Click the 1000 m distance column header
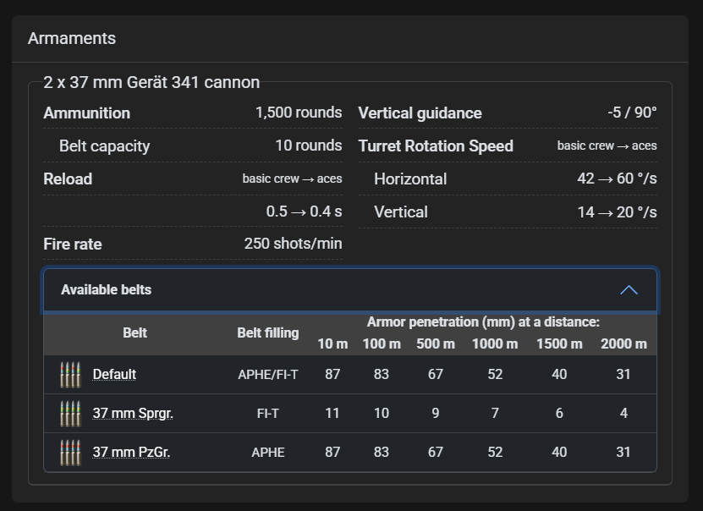The width and height of the screenshot is (703, 511). [x=495, y=343]
